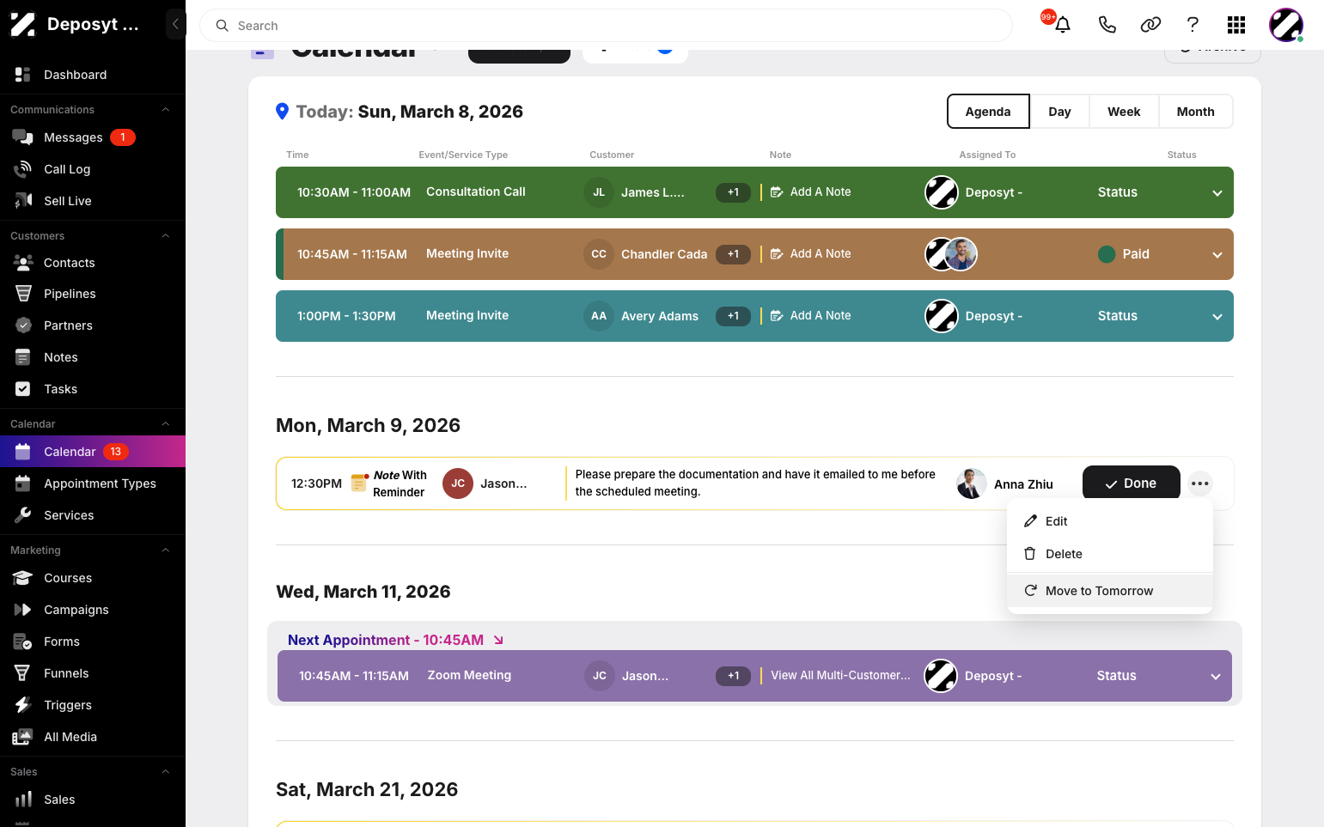This screenshot has height=827, width=1324.
Task: Expand the Chandler Cada Paid row chevron
Action: tap(1217, 255)
